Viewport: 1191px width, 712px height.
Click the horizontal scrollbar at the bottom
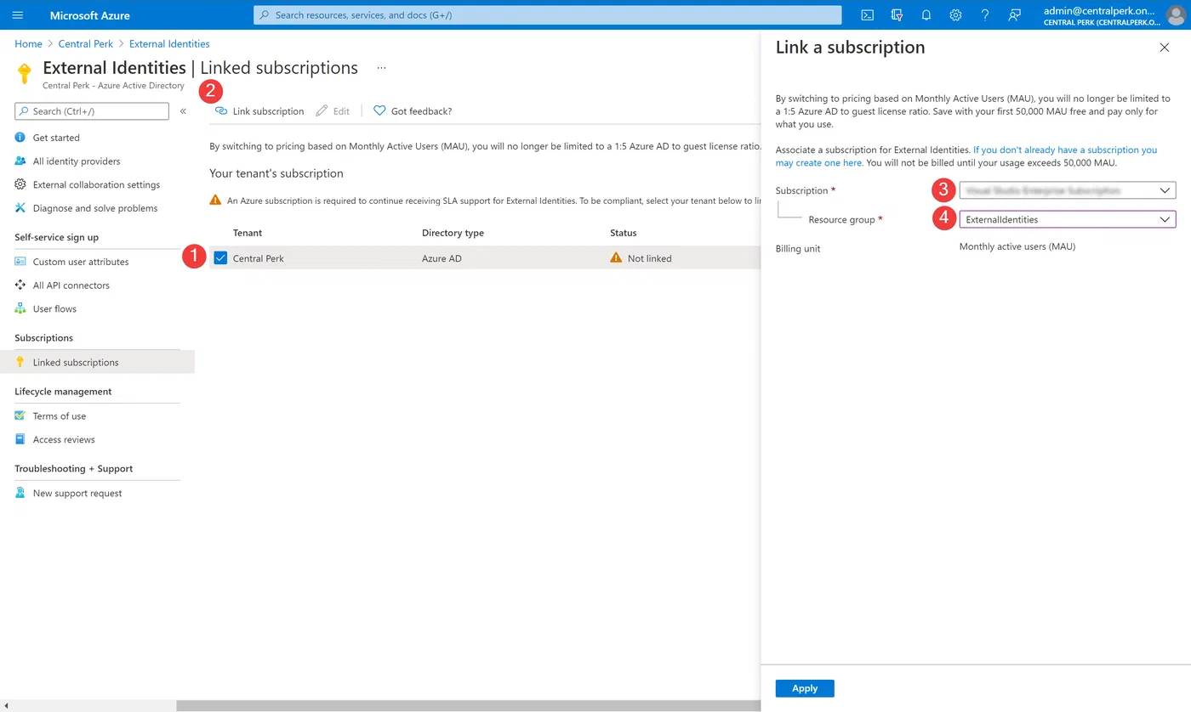[x=468, y=705]
